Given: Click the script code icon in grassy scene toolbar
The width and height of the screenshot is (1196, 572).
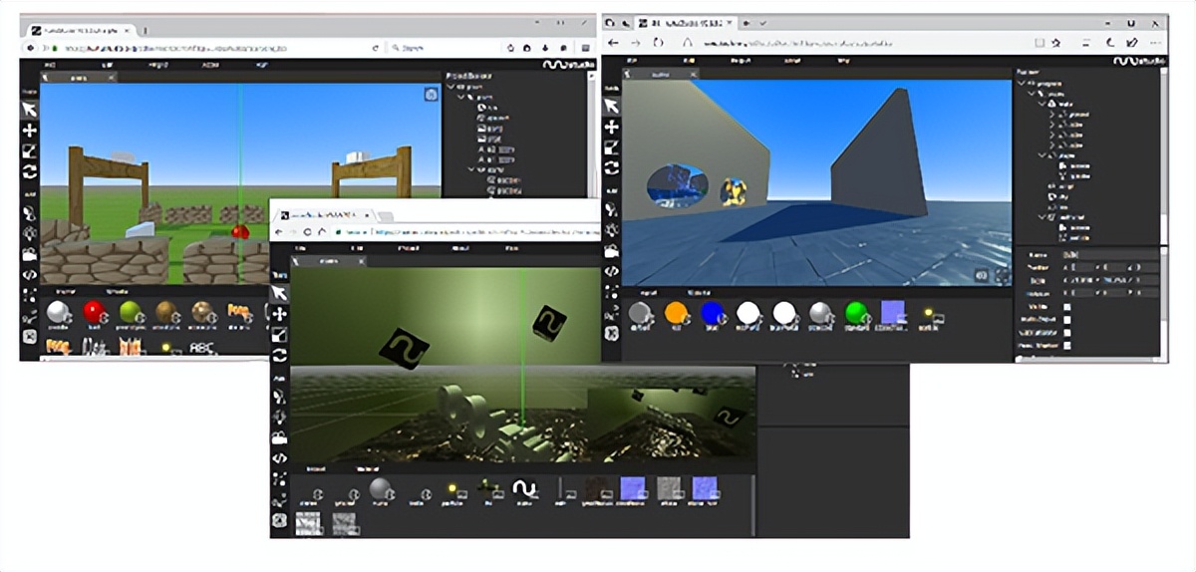Looking at the screenshot, I should pyautogui.click(x=29, y=274).
